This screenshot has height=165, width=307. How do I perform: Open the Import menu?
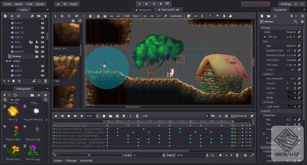pos(18,4)
